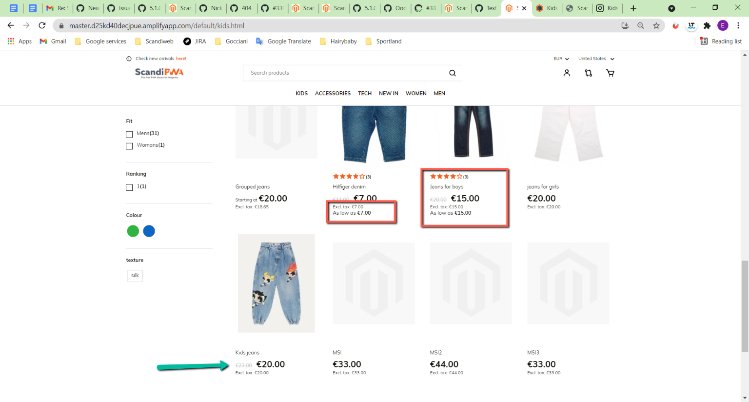Open the shopping cart icon
The height and width of the screenshot is (402, 749).
click(x=610, y=73)
